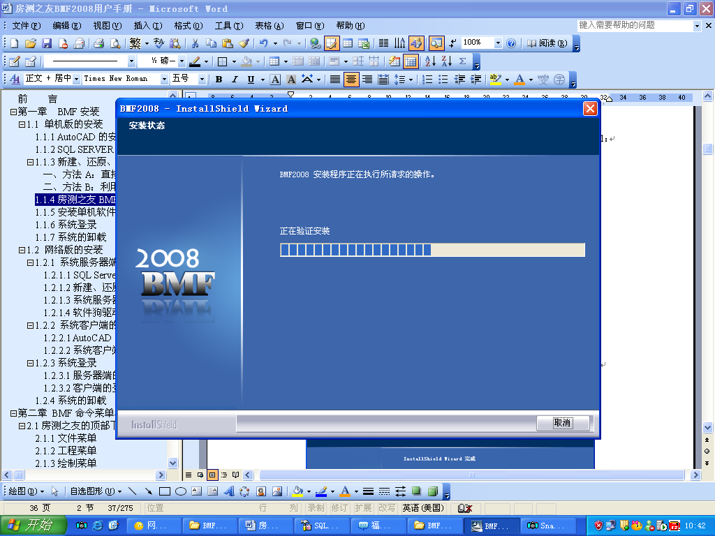Open Print Preview from the toolbar
The width and height of the screenshot is (715, 536).
coord(115,43)
